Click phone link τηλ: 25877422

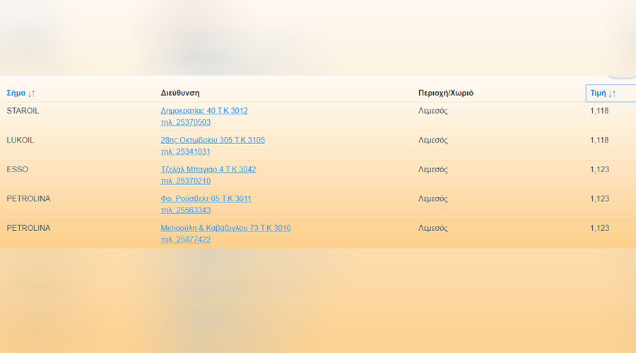tap(185, 240)
